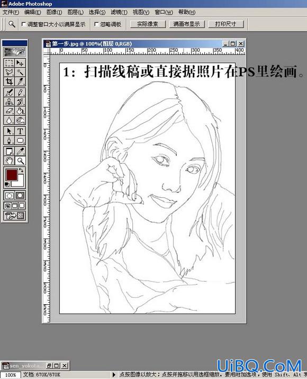
Task: Switch to Quick Mask mode
Action: (x=20, y=195)
